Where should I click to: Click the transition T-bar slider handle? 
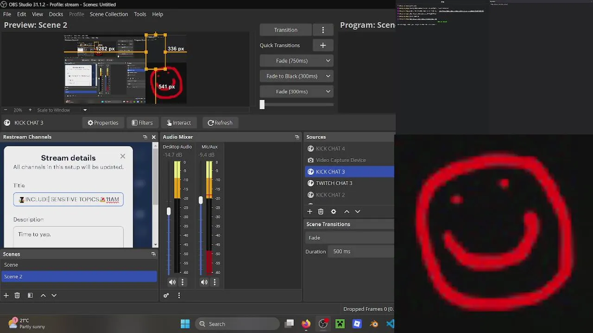pyautogui.click(x=262, y=105)
